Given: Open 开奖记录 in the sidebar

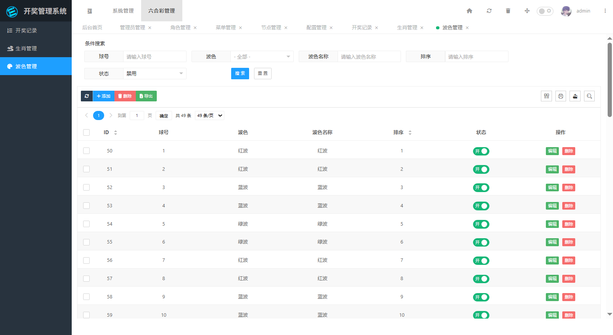Looking at the screenshot, I should [36, 30].
